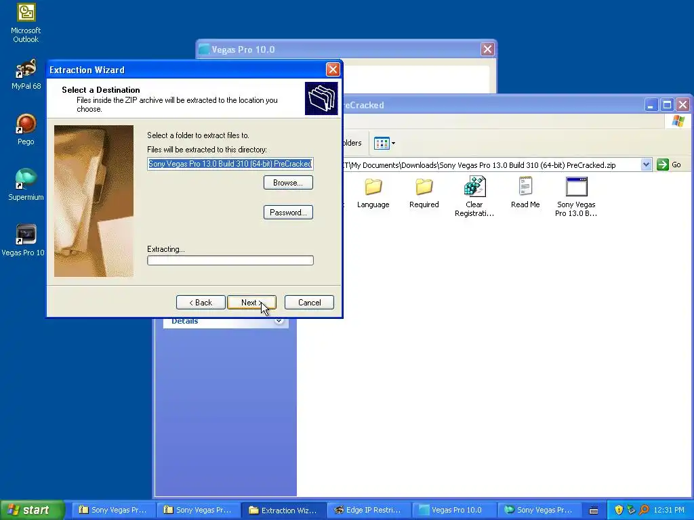Click the folders icon in wizard header
694x520 pixels.
pyautogui.click(x=321, y=98)
